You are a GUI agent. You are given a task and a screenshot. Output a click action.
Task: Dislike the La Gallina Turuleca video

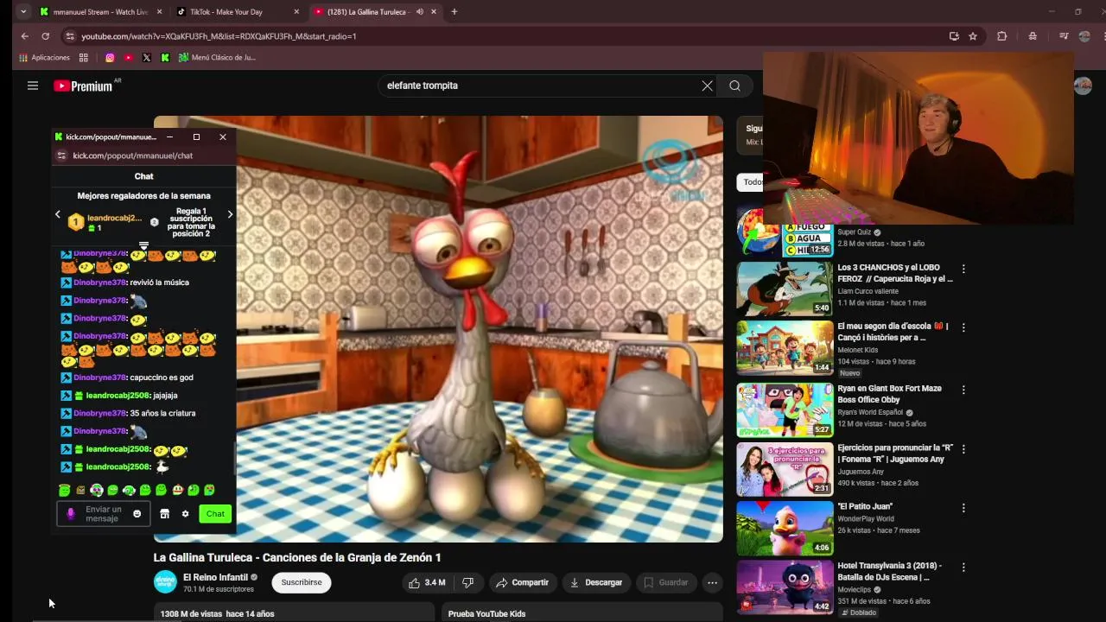[x=467, y=582]
